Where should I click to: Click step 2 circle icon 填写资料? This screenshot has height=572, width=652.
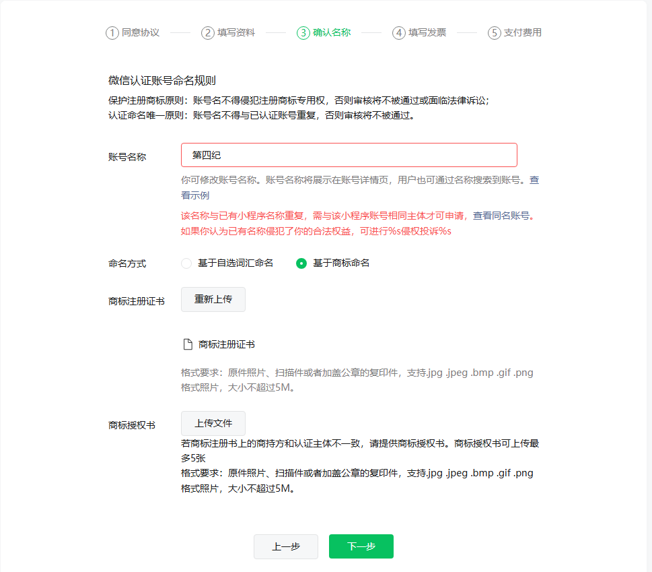pyautogui.click(x=207, y=33)
